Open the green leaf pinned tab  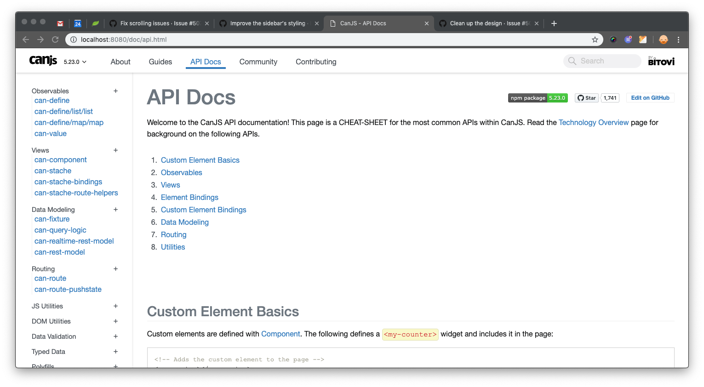point(95,23)
